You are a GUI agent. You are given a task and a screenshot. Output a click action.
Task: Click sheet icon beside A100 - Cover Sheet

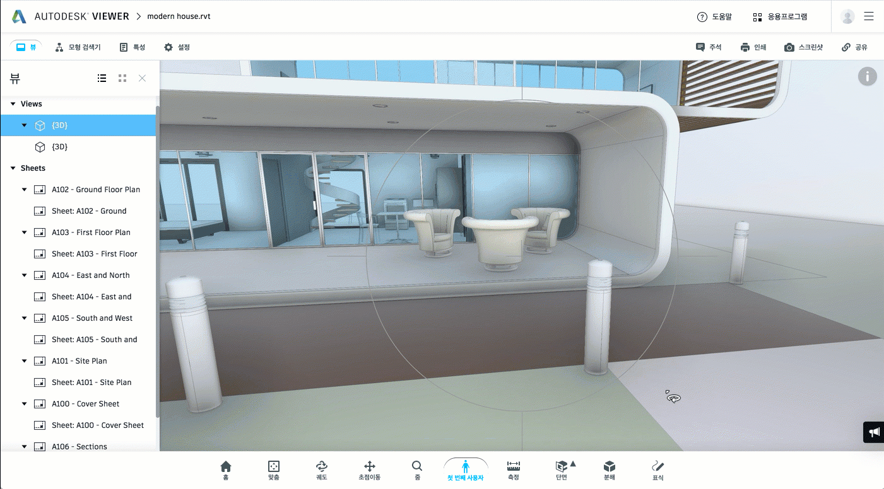(40, 404)
